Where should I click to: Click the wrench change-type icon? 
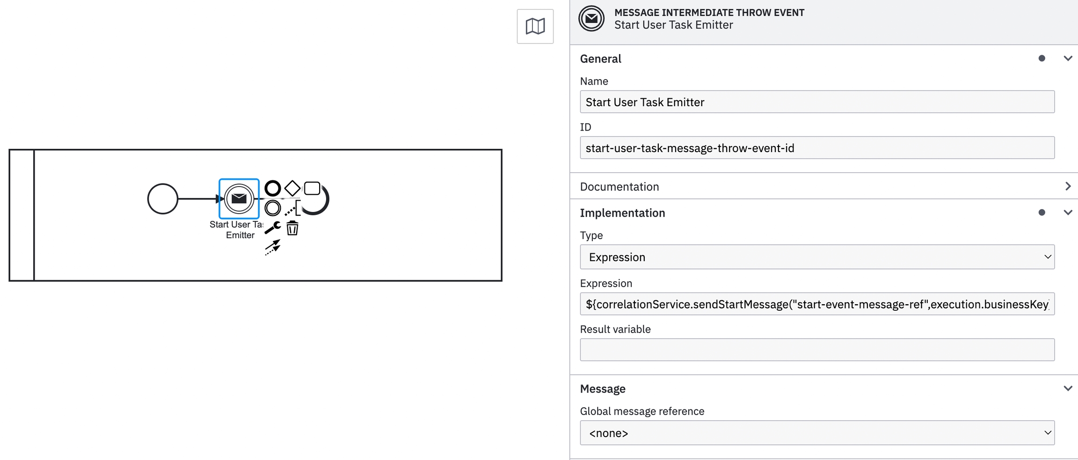[x=273, y=228]
